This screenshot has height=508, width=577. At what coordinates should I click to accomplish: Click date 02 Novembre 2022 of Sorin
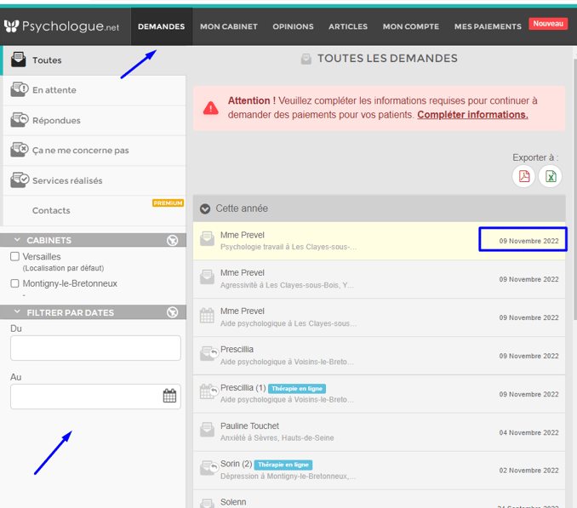[x=528, y=471]
